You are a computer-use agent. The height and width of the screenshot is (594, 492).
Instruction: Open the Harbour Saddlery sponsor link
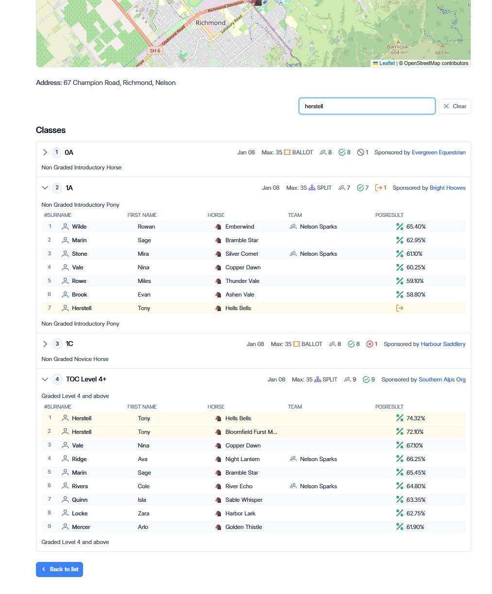coord(443,344)
